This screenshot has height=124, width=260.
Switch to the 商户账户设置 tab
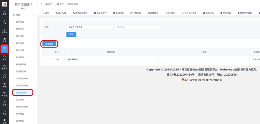point(189,13)
